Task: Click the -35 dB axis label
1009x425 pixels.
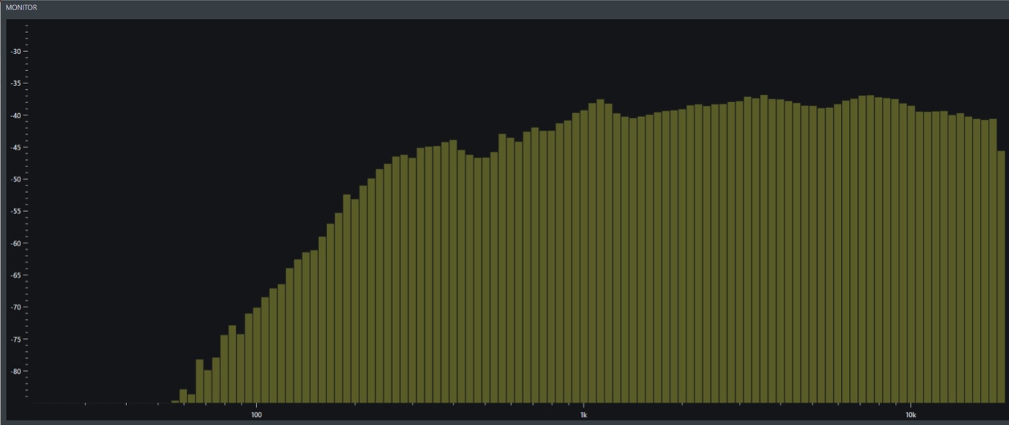Action: coord(15,83)
